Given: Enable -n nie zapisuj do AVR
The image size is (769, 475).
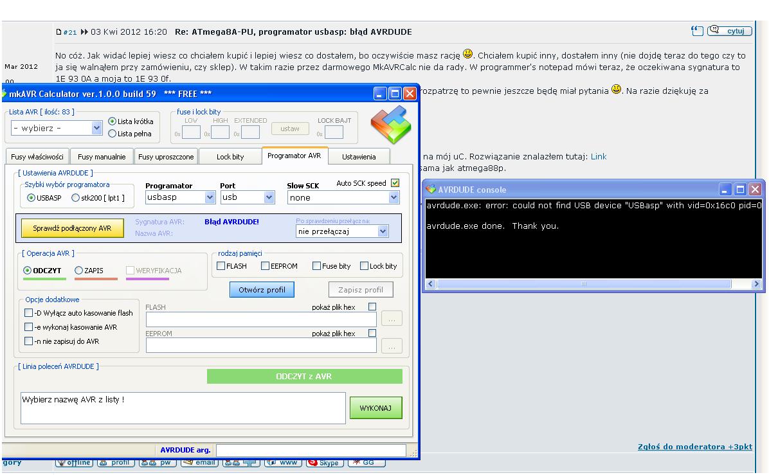Looking at the screenshot, I should point(29,341).
